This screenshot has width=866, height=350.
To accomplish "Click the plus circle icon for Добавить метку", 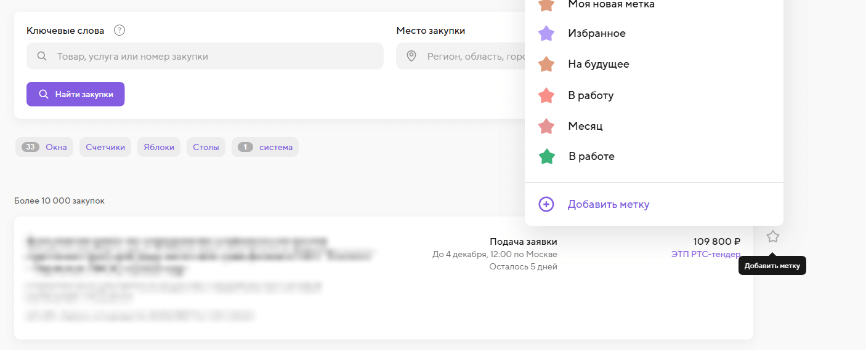I will [x=546, y=204].
